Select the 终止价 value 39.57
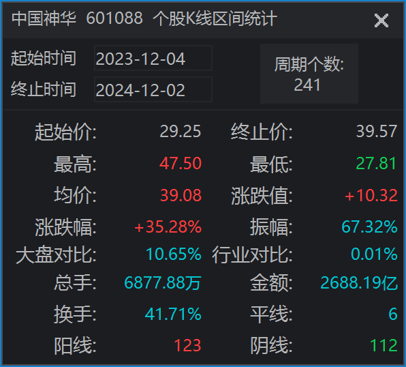The height and width of the screenshot is (367, 406). click(x=377, y=131)
